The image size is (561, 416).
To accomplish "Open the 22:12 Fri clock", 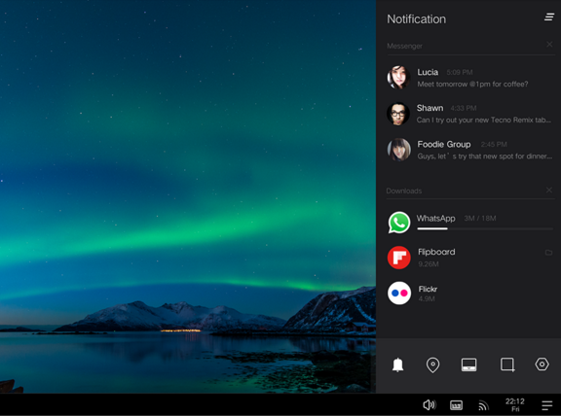I will coord(515,405).
